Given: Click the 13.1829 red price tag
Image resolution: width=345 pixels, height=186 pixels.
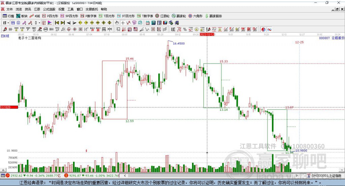Looking at the screenshot, I should click(x=9, y=107).
